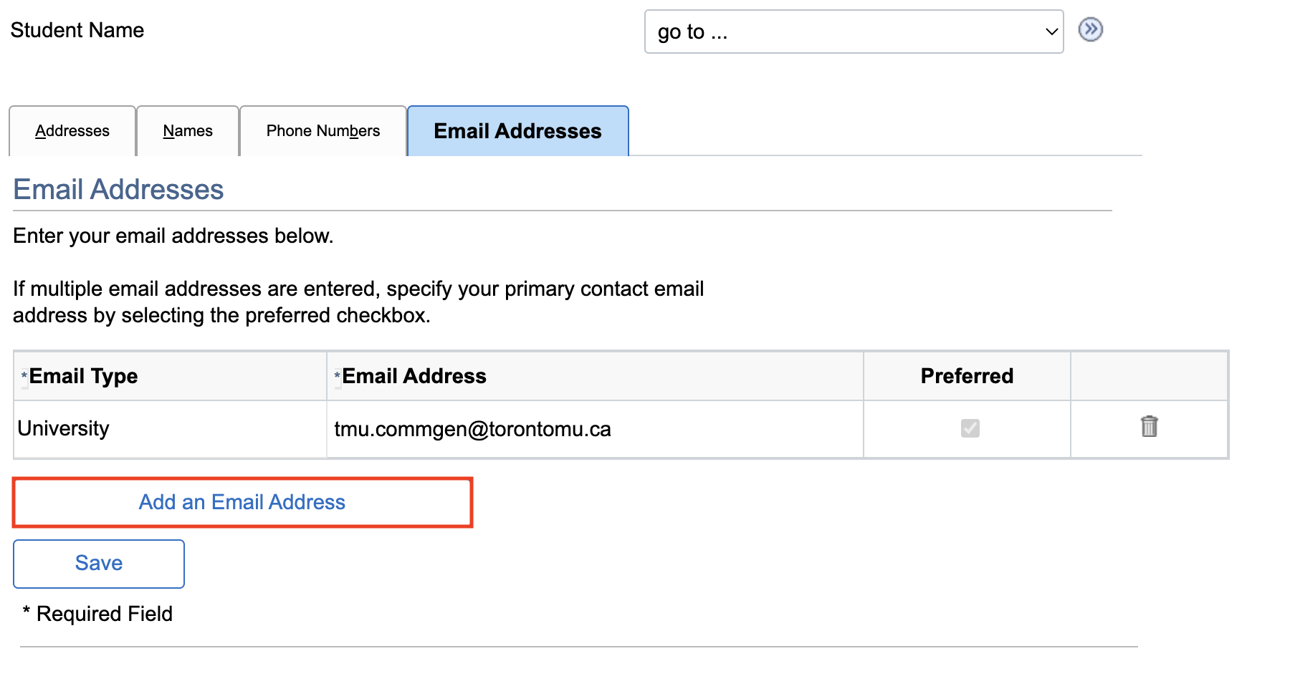
Task: Click the Student Name label
Action: (x=77, y=30)
